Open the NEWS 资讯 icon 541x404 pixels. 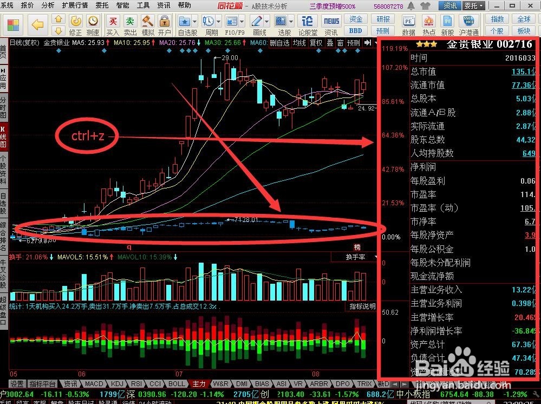pos(331,25)
